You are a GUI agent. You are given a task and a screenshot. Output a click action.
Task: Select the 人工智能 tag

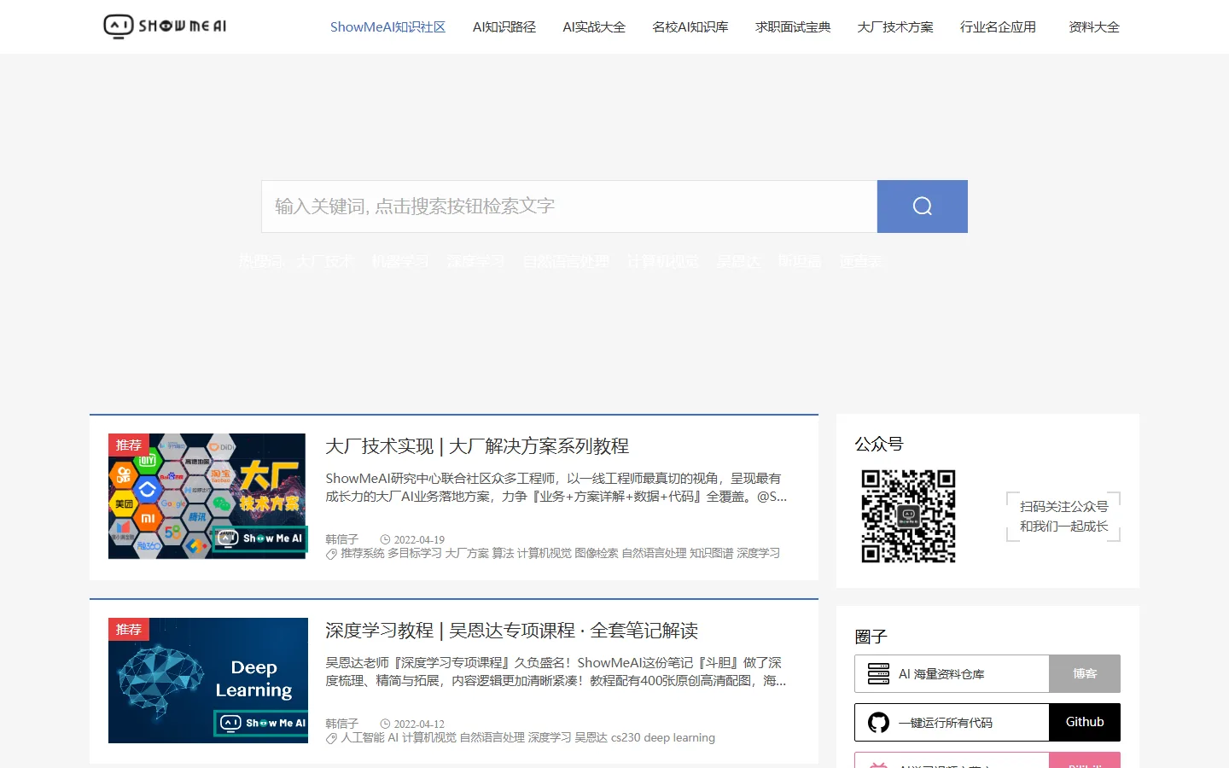363,738
